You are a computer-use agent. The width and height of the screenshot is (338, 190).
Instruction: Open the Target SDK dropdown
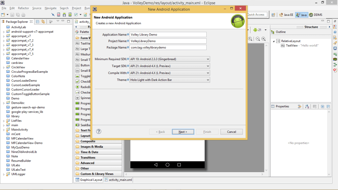tap(170, 66)
